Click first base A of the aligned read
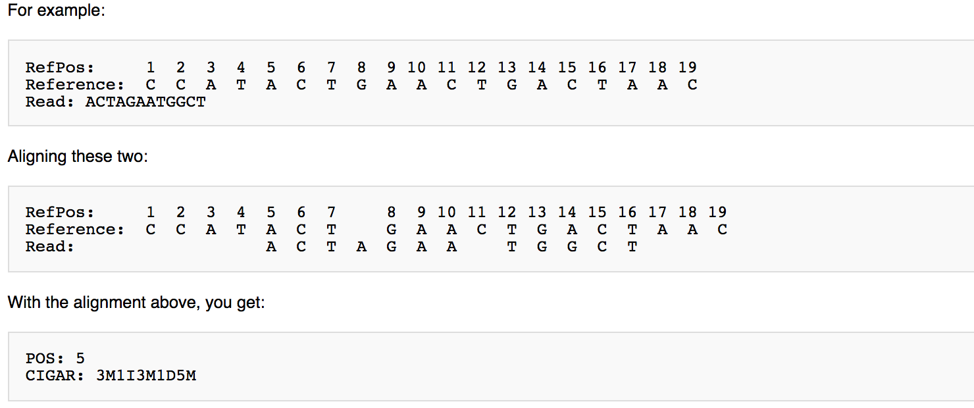Viewport: 974px width, 408px height. [x=271, y=247]
